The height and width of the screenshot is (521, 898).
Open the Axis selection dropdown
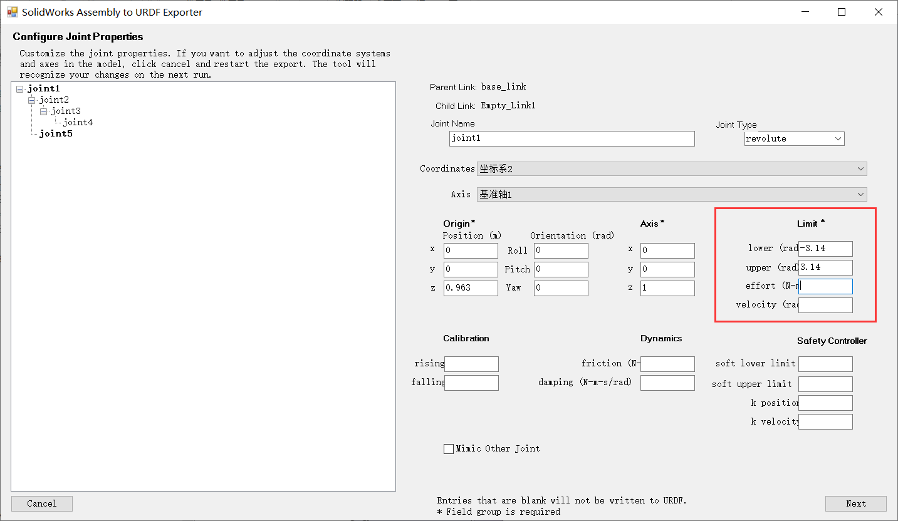[x=672, y=195]
